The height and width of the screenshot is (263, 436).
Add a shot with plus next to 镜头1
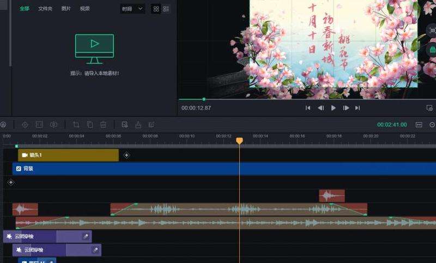[127, 155]
